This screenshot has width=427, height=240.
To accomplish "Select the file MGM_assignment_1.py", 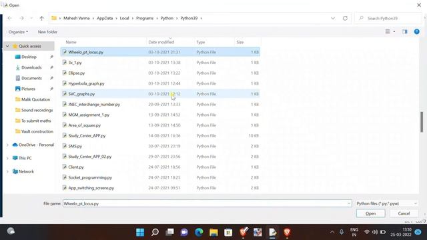I will pyautogui.click(x=160, y=115).
